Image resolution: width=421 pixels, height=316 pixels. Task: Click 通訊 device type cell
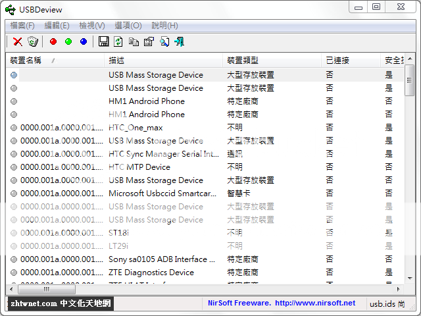[235, 154]
